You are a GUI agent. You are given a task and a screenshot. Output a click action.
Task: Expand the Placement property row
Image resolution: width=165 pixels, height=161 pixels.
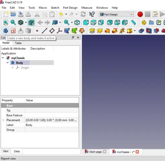pos(3,120)
